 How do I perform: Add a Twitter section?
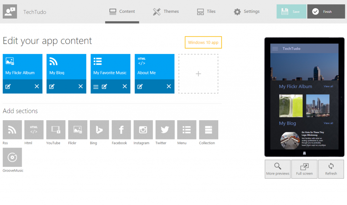[165, 129]
